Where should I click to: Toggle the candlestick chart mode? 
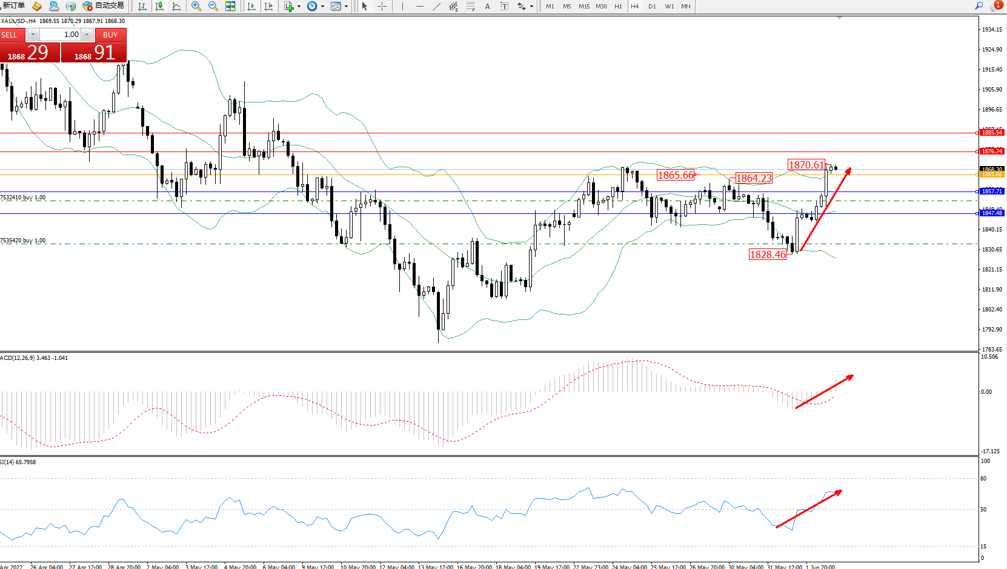[x=159, y=6]
